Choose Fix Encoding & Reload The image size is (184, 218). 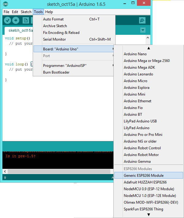click(x=74, y=33)
